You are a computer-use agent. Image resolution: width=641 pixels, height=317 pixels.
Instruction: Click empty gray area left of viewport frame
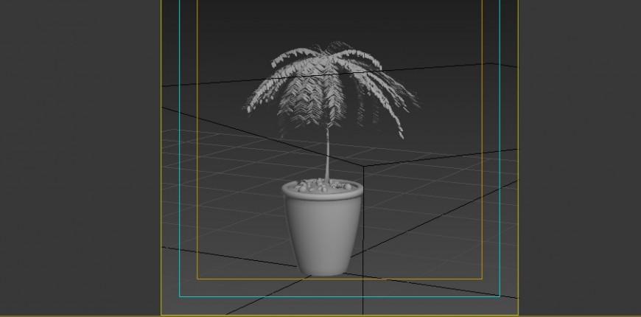(80, 158)
